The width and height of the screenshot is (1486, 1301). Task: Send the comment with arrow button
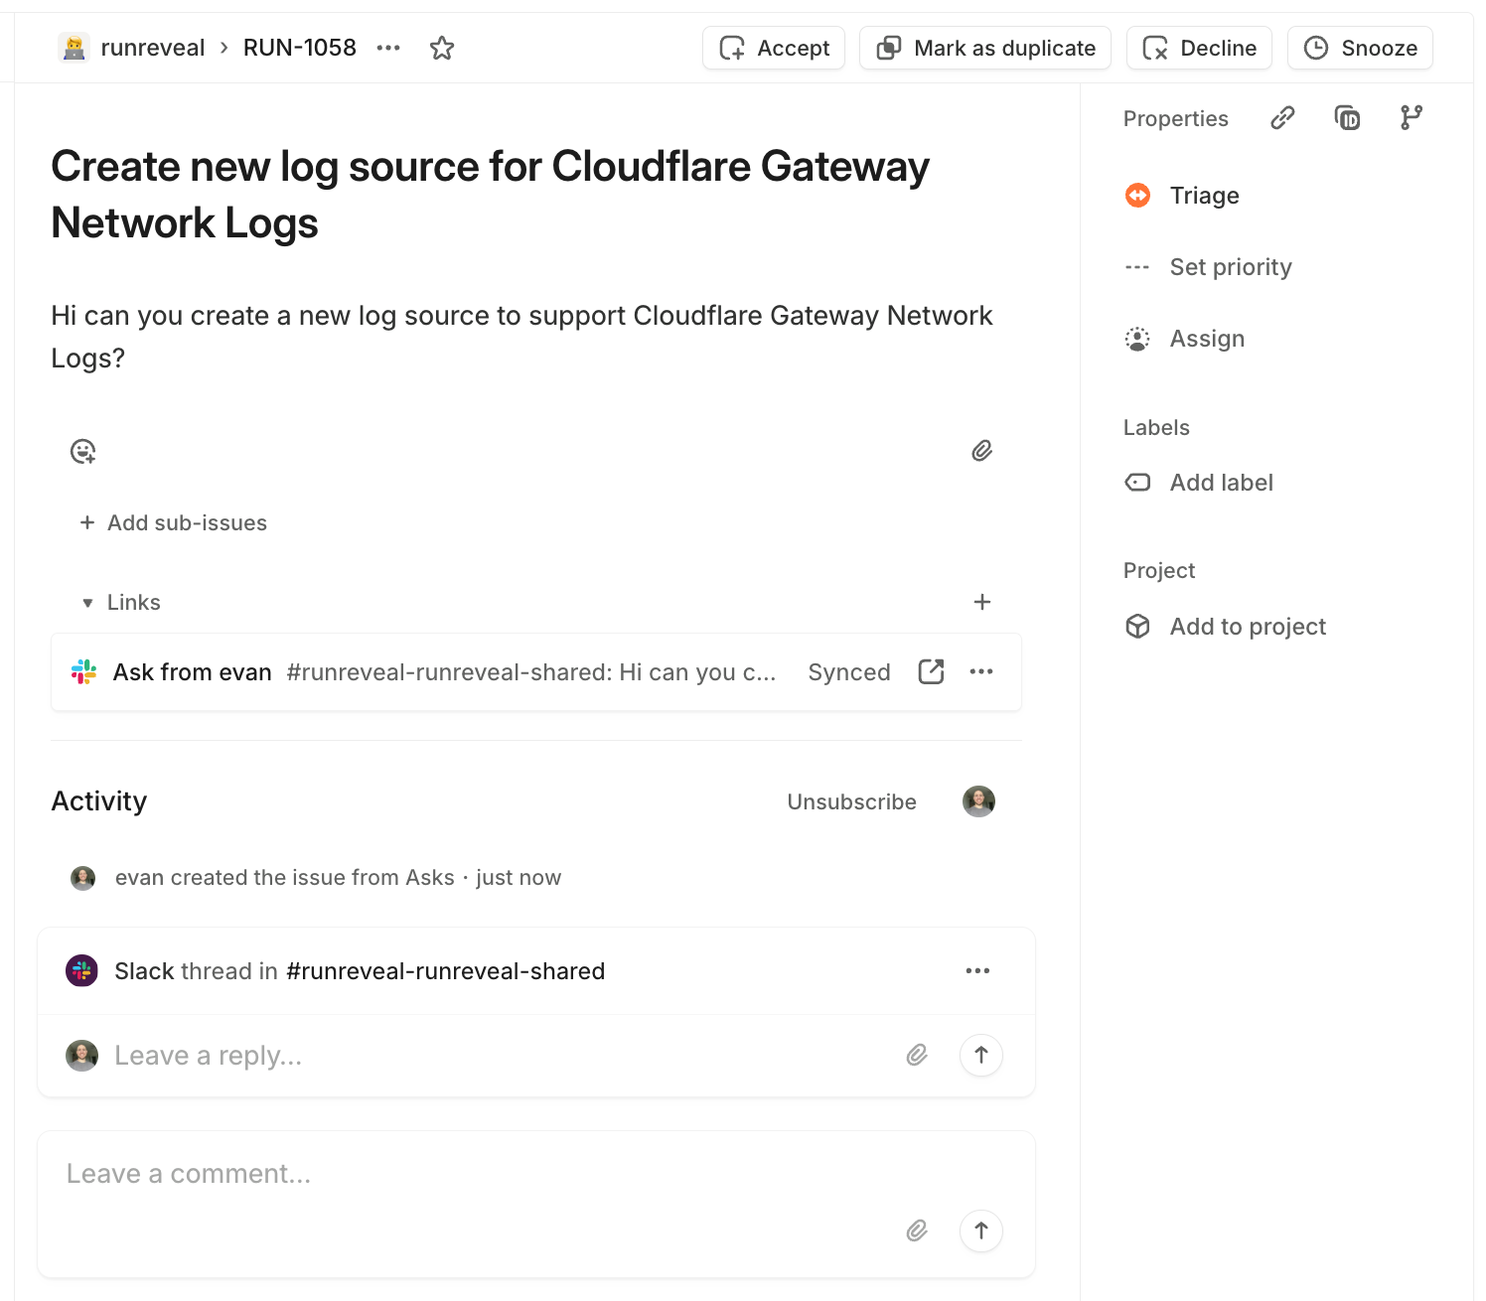pyautogui.click(x=980, y=1230)
